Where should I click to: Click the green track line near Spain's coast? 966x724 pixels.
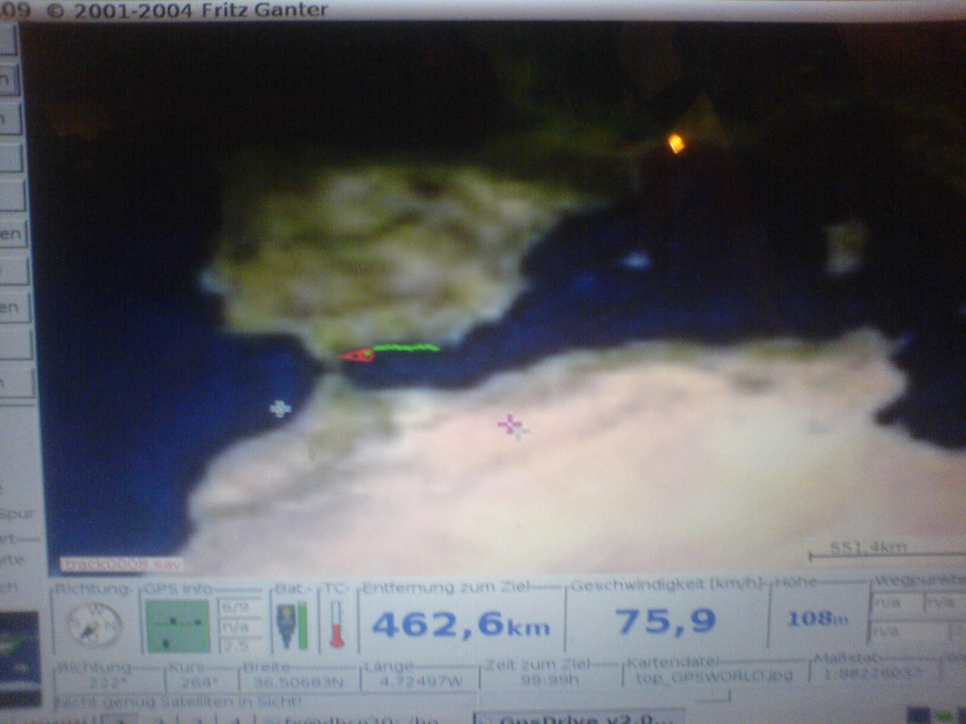[407, 348]
